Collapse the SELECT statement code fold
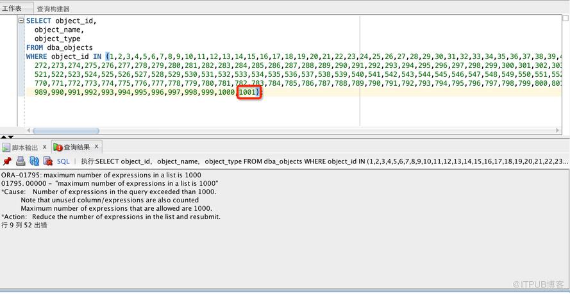 (21, 20)
